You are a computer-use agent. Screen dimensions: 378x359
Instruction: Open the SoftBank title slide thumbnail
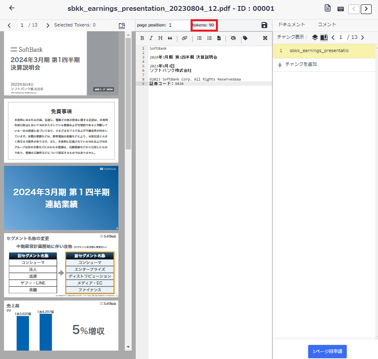click(61, 63)
